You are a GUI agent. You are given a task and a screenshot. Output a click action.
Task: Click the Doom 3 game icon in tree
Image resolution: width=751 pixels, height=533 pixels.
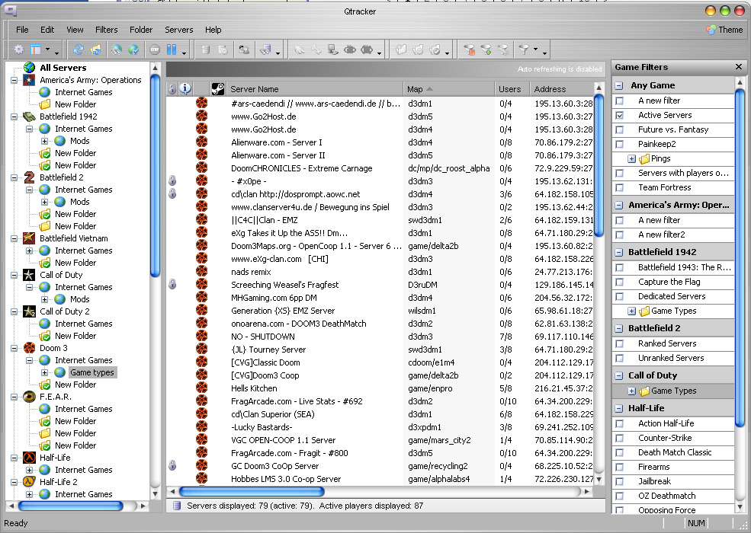click(x=30, y=348)
